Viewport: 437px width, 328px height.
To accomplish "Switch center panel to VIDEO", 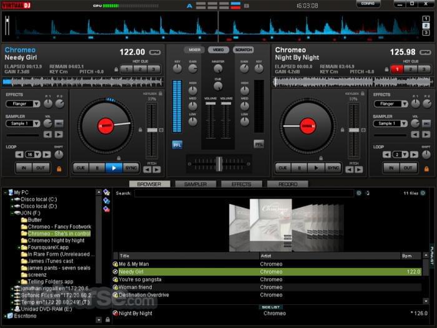I will 219,50.
